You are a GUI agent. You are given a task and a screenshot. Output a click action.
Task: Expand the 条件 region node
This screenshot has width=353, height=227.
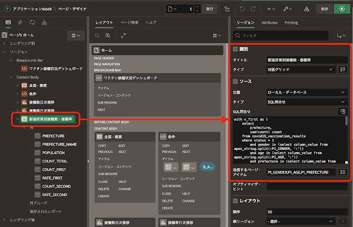pos(17,94)
